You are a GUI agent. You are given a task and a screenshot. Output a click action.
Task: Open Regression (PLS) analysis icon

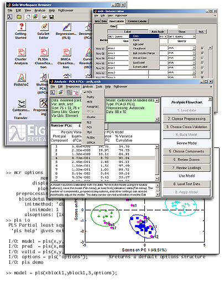(66, 27)
